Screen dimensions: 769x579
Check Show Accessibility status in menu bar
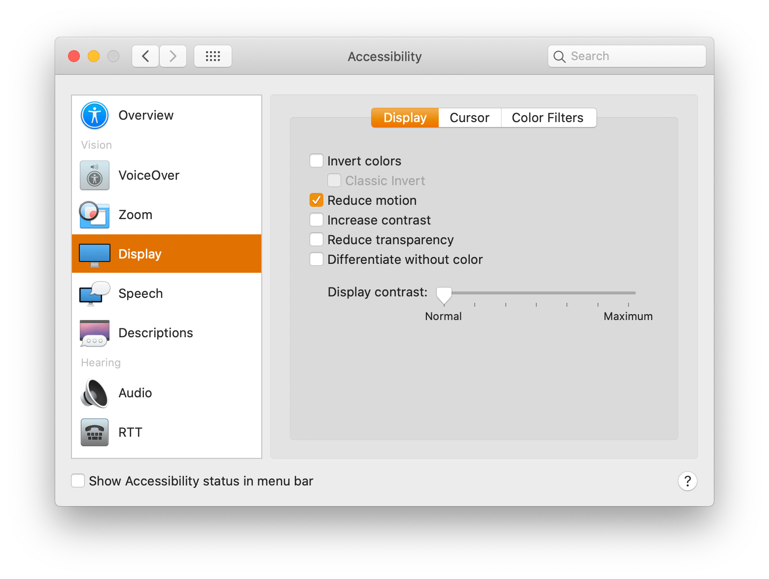coord(78,481)
